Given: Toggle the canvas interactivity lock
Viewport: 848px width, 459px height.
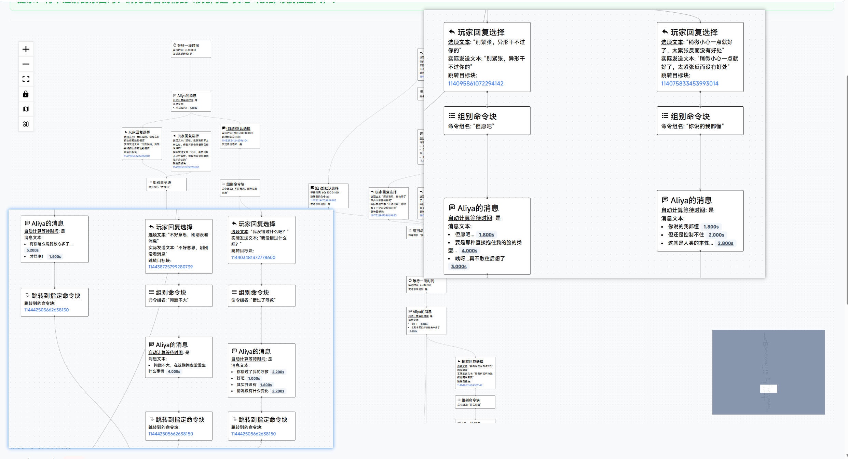Looking at the screenshot, I should click(x=26, y=94).
